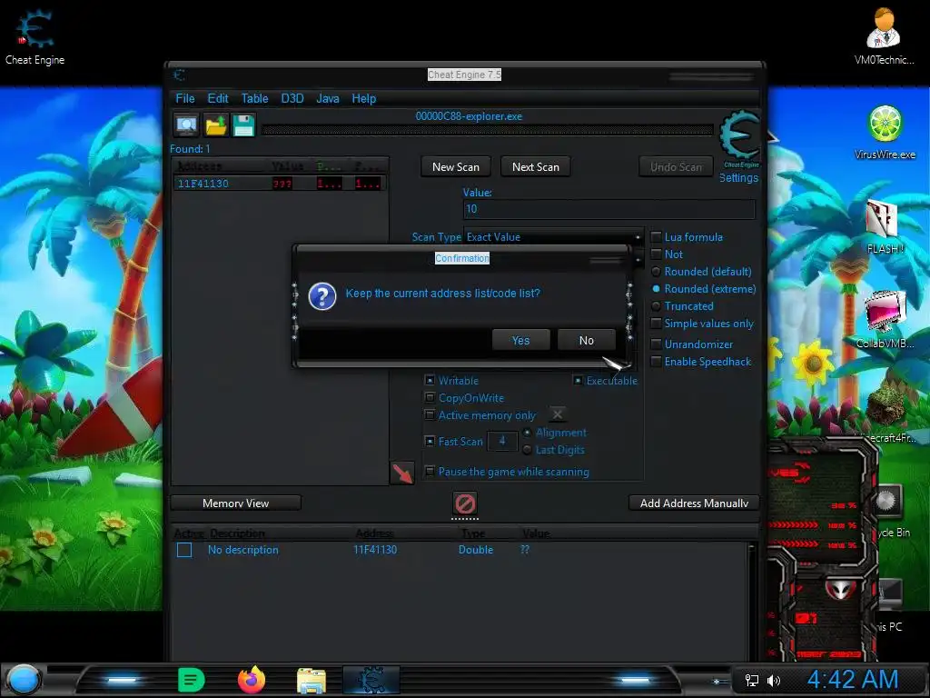This screenshot has width=930, height=698.
Task: Enable the Lua formula checkbox
Action: pos(656,237)
